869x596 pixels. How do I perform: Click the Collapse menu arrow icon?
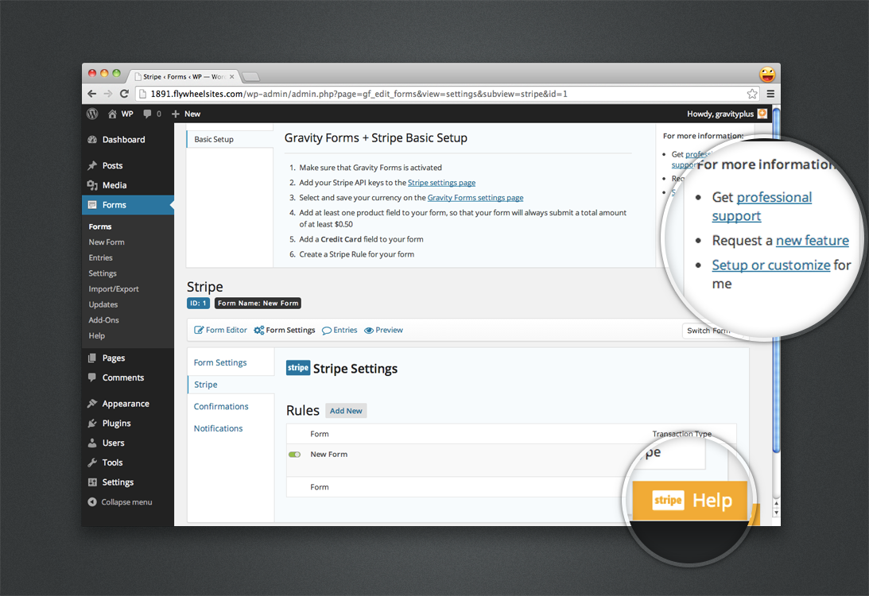(x=92, y=502)
